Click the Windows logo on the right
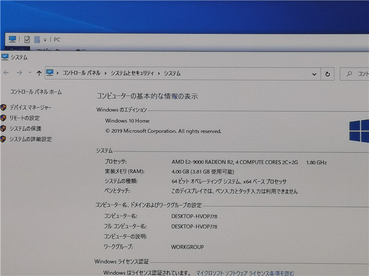369x276 pixels. [x=359, y=131]
